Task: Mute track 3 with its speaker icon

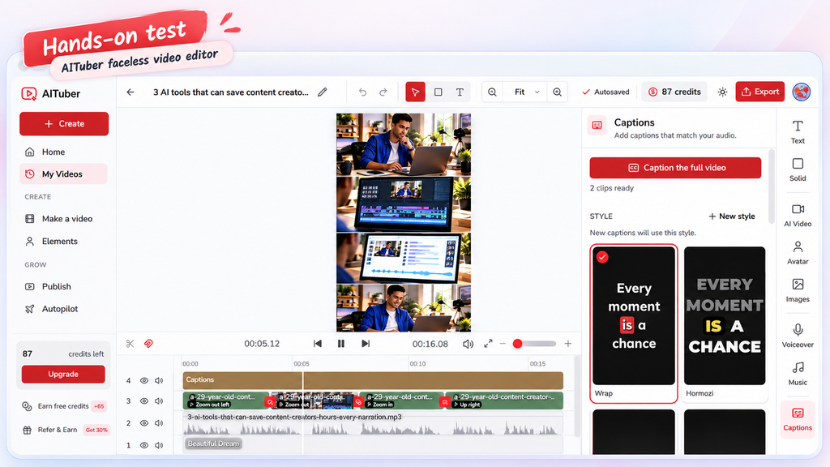Action: point(159,401)
